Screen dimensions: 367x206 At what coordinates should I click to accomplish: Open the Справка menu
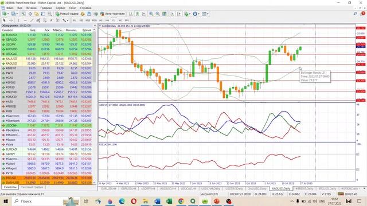click(x=85, y=8)
